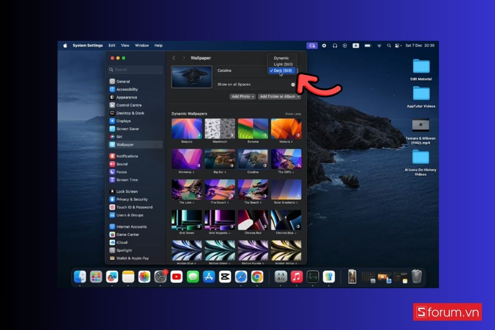Select the Chroma Red wallpaper

253,220
